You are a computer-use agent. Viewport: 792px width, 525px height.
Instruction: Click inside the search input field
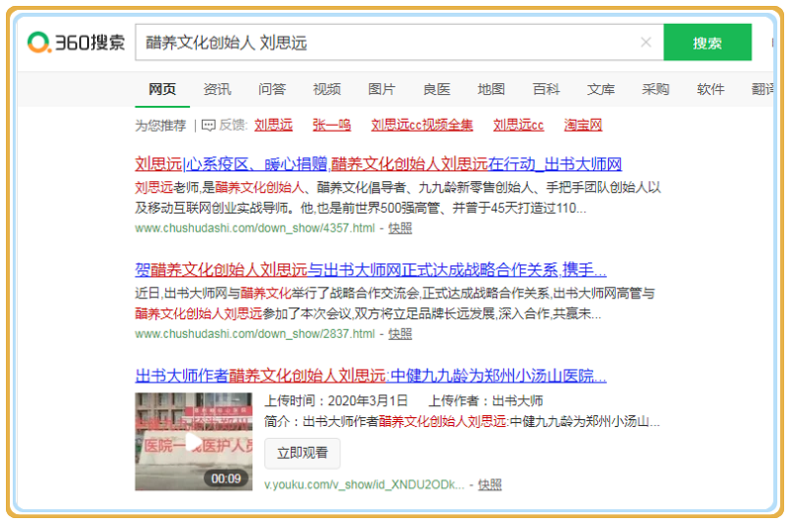coord(386,43)
